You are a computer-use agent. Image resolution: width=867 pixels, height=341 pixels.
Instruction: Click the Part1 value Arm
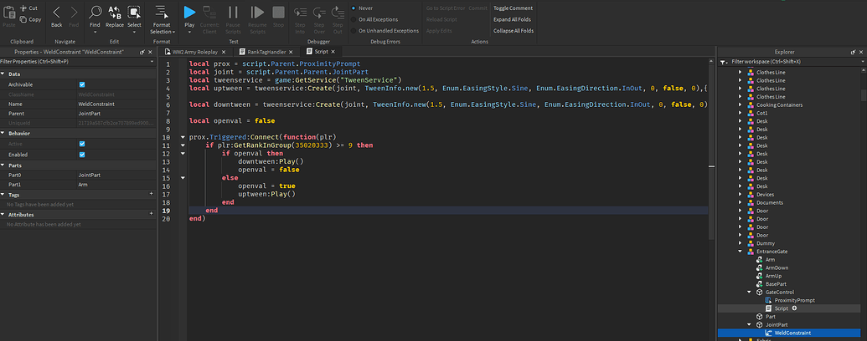coord(83,185)
